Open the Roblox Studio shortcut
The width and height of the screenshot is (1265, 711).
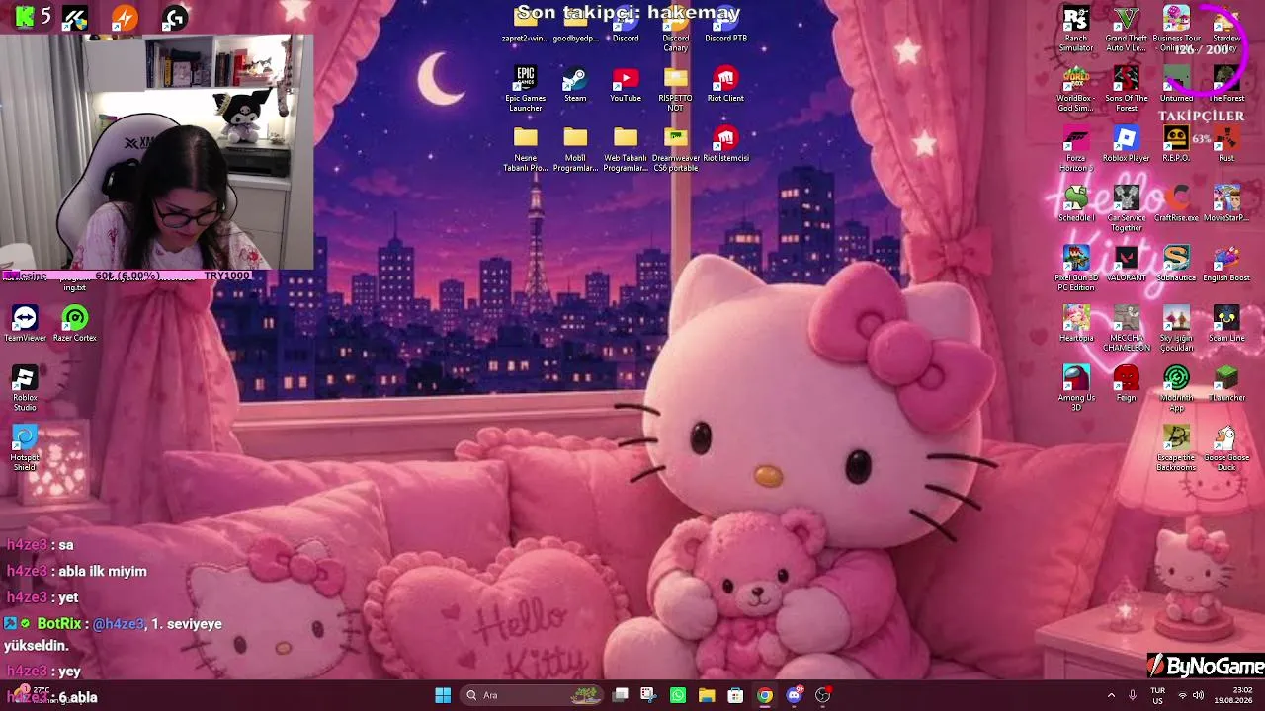[x=25, y=388]
